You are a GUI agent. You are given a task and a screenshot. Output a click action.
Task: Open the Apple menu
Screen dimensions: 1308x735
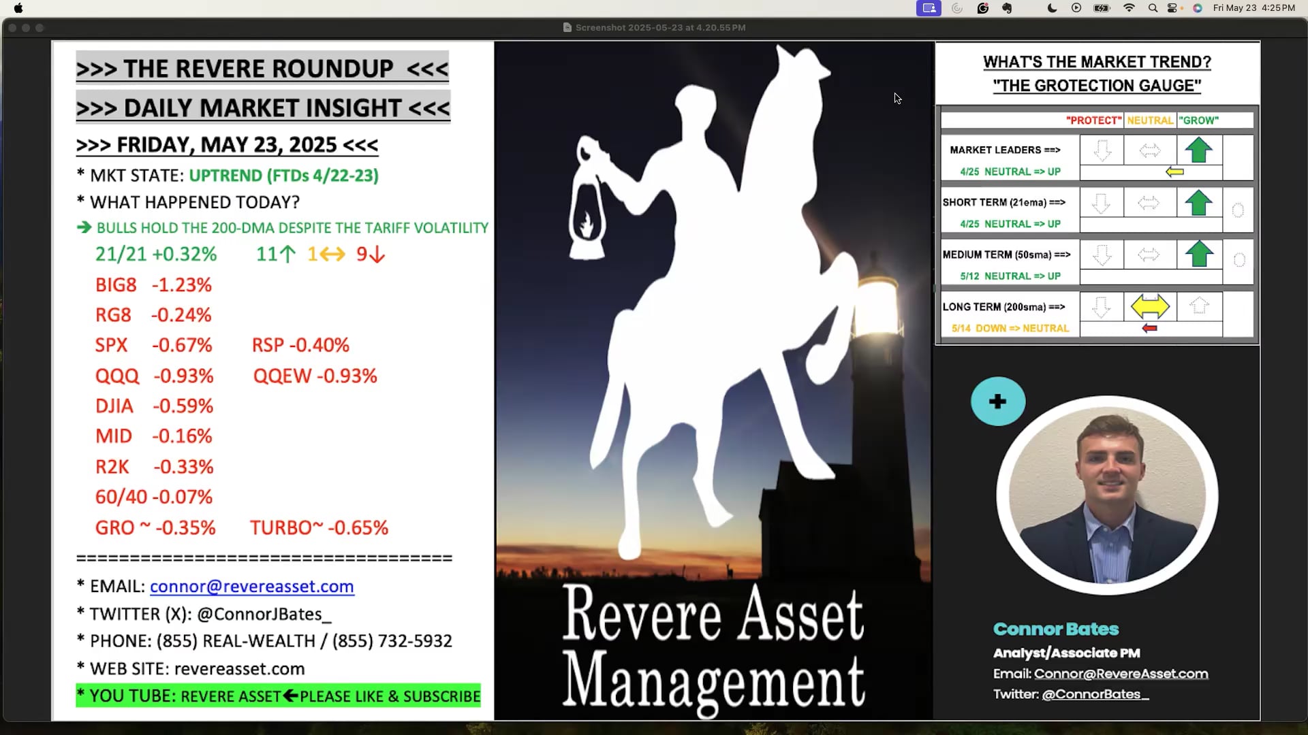coord(18,8)
